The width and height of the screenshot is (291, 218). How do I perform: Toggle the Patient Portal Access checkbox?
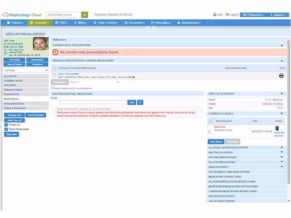6,129
